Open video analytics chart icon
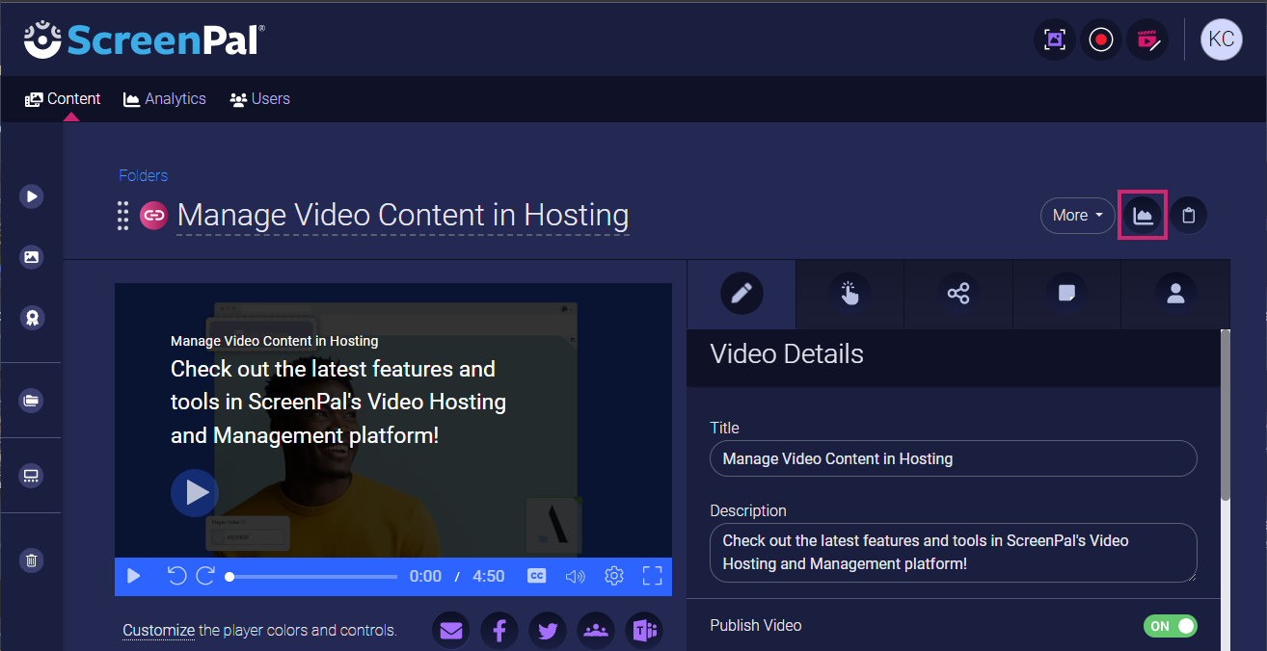This screenshot has width=1267, height=651. coord(1143,216)
